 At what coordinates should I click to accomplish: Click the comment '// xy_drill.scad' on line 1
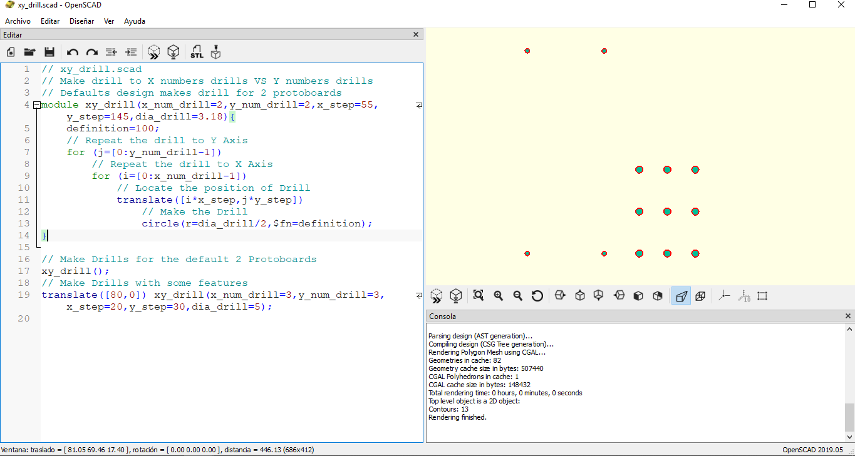point(91,69)
